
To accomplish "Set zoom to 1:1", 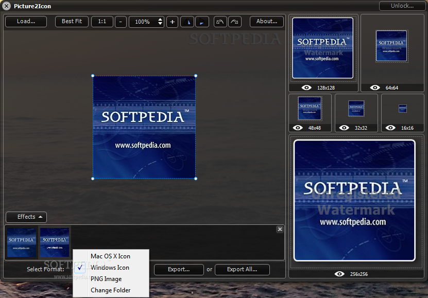I will click(102, 22).
